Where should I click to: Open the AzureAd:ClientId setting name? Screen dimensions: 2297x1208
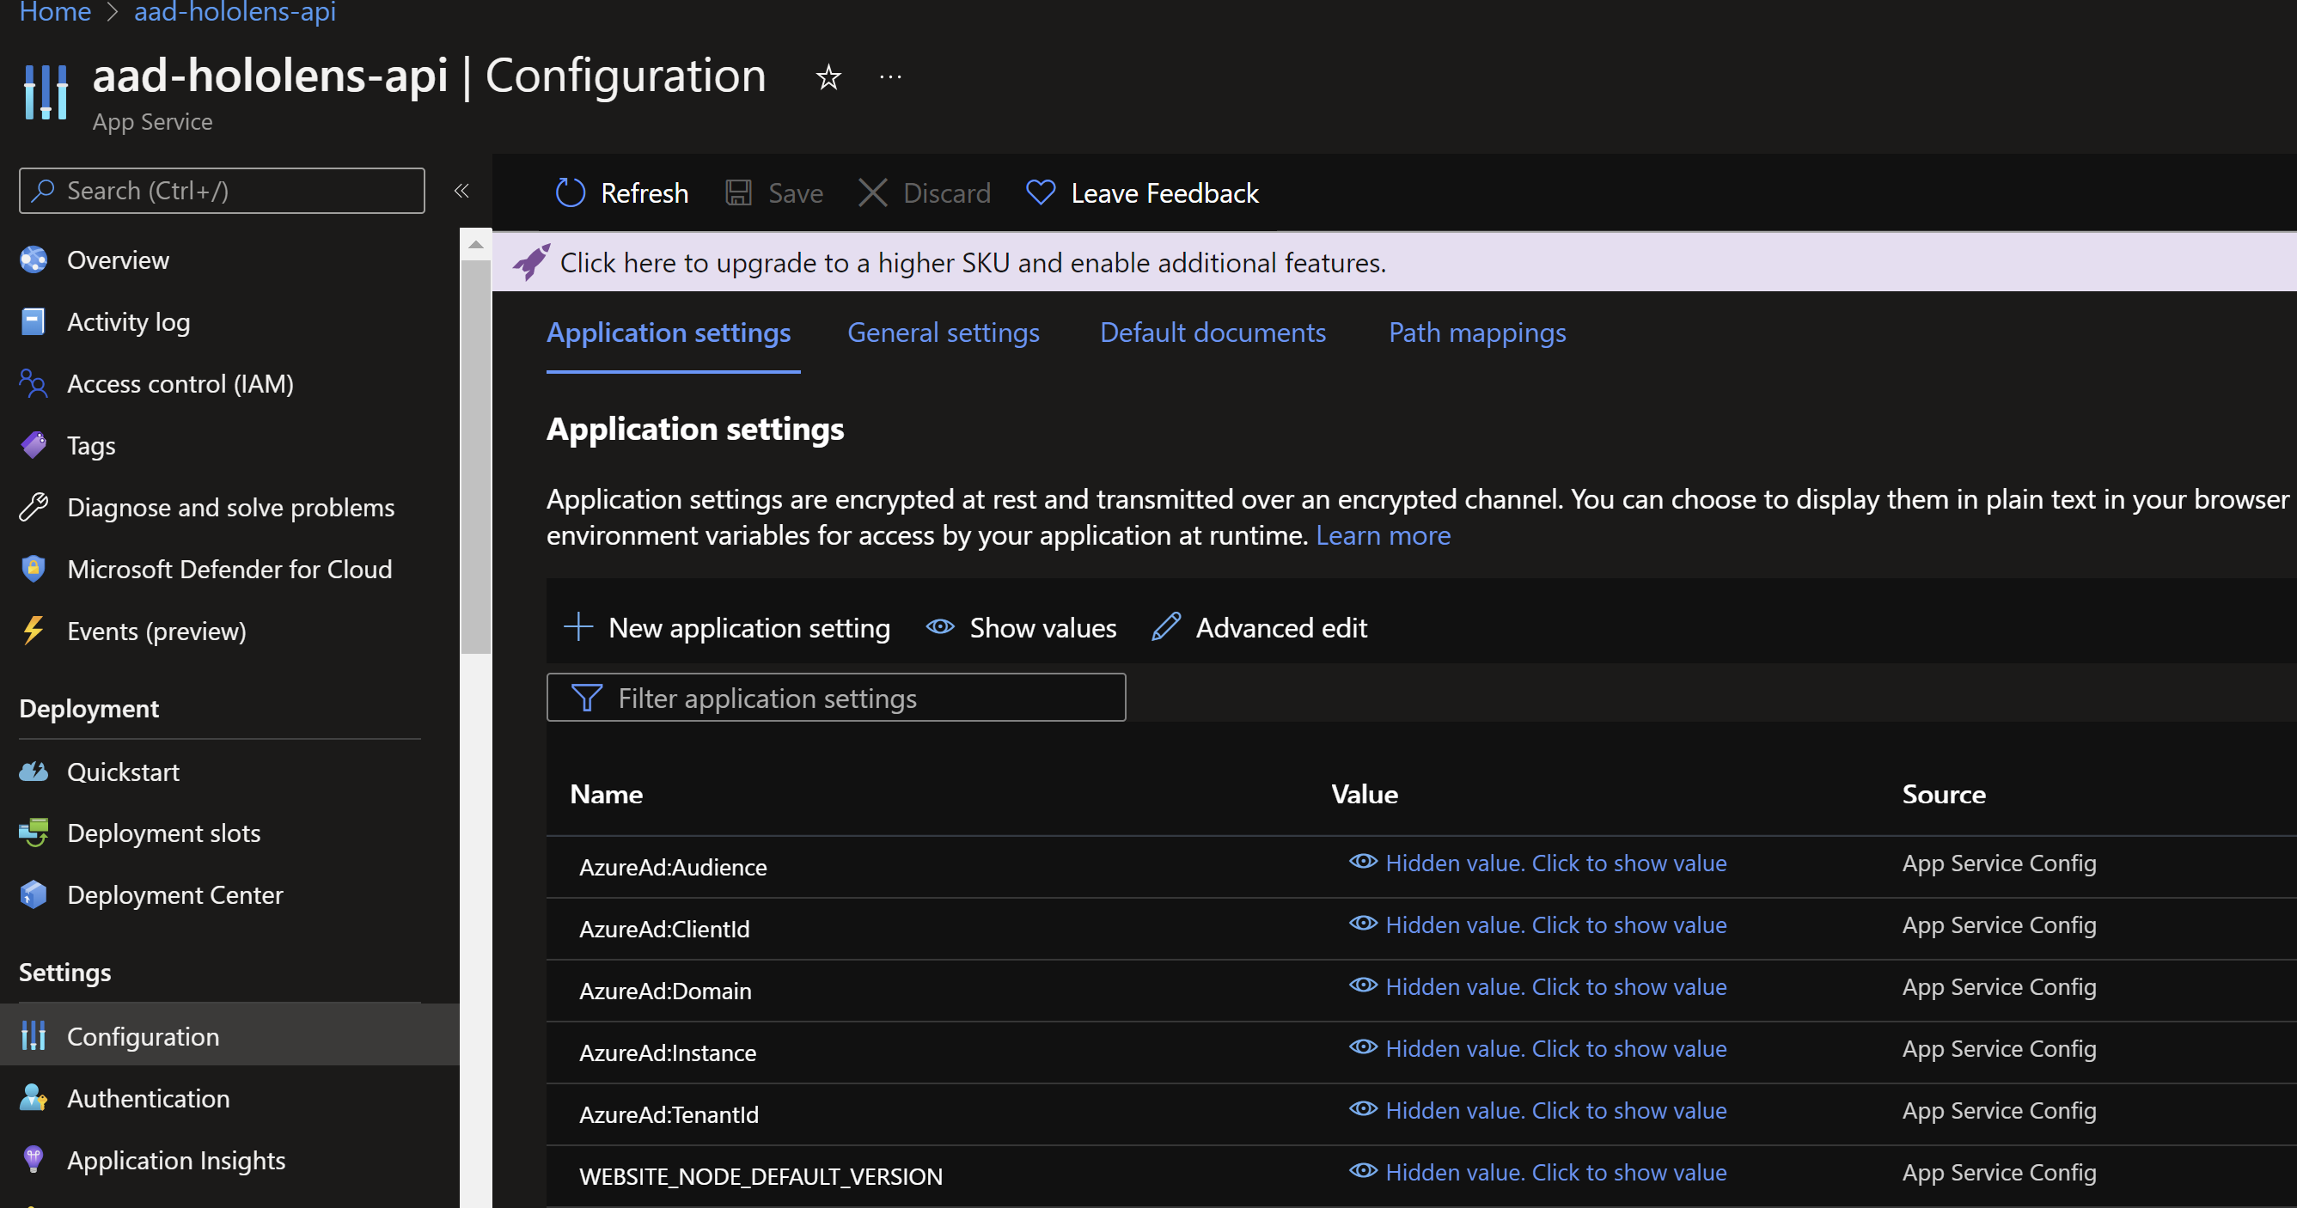(664, 928)
